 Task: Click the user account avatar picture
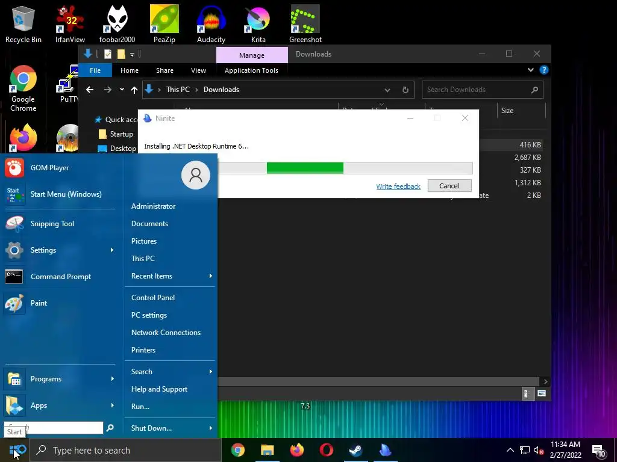196,175
